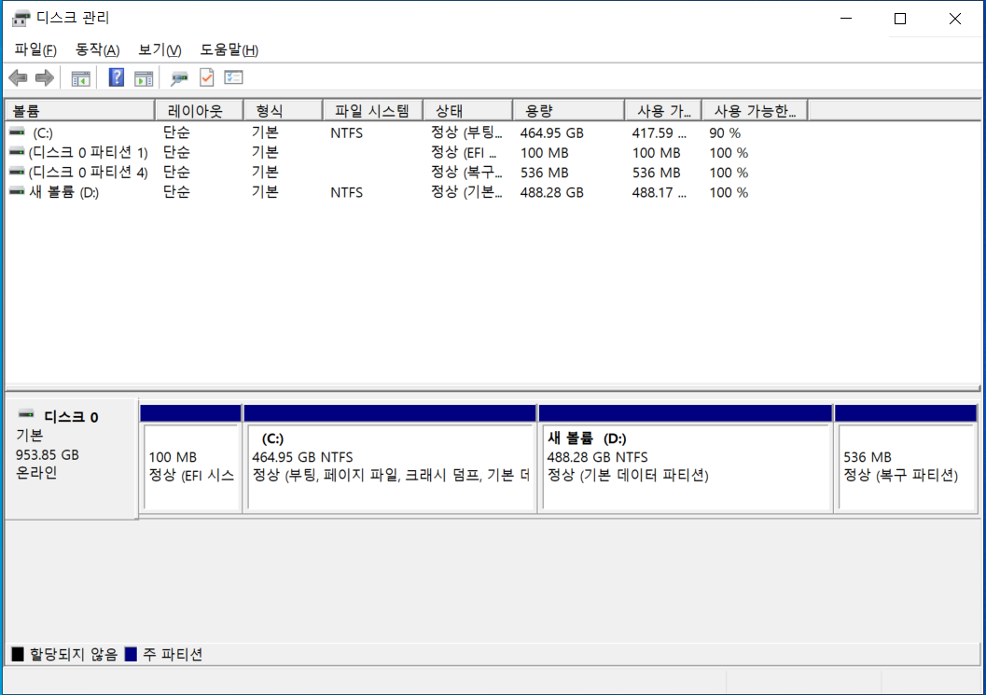The image size is (986, 695).
Task: Select the 100 MB EFI partition block
Action: click(x=190, y=458)
